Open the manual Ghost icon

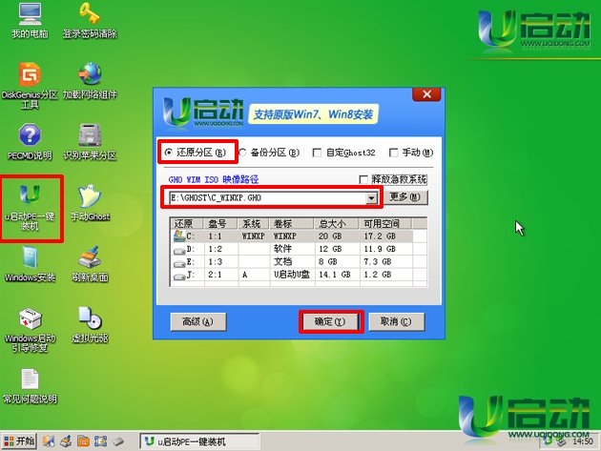(90, 203)
